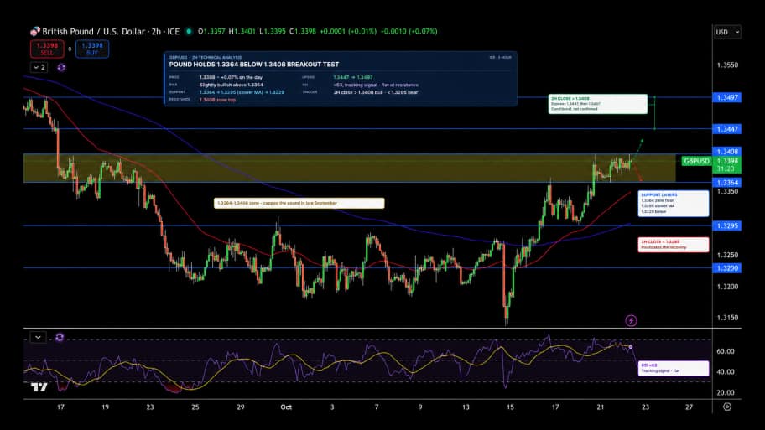Image resolution: width=765 pixels, height=430 pixels.
Task: Click the GBP/USD flag icon beside the title
Action: pyautogui.click(x=35, y=32)
